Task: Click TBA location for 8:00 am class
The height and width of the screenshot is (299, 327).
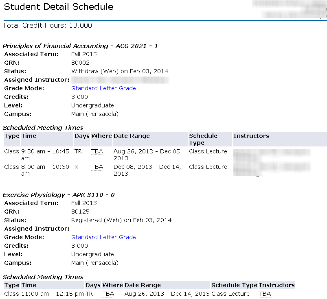Action: tap(97, 167)
